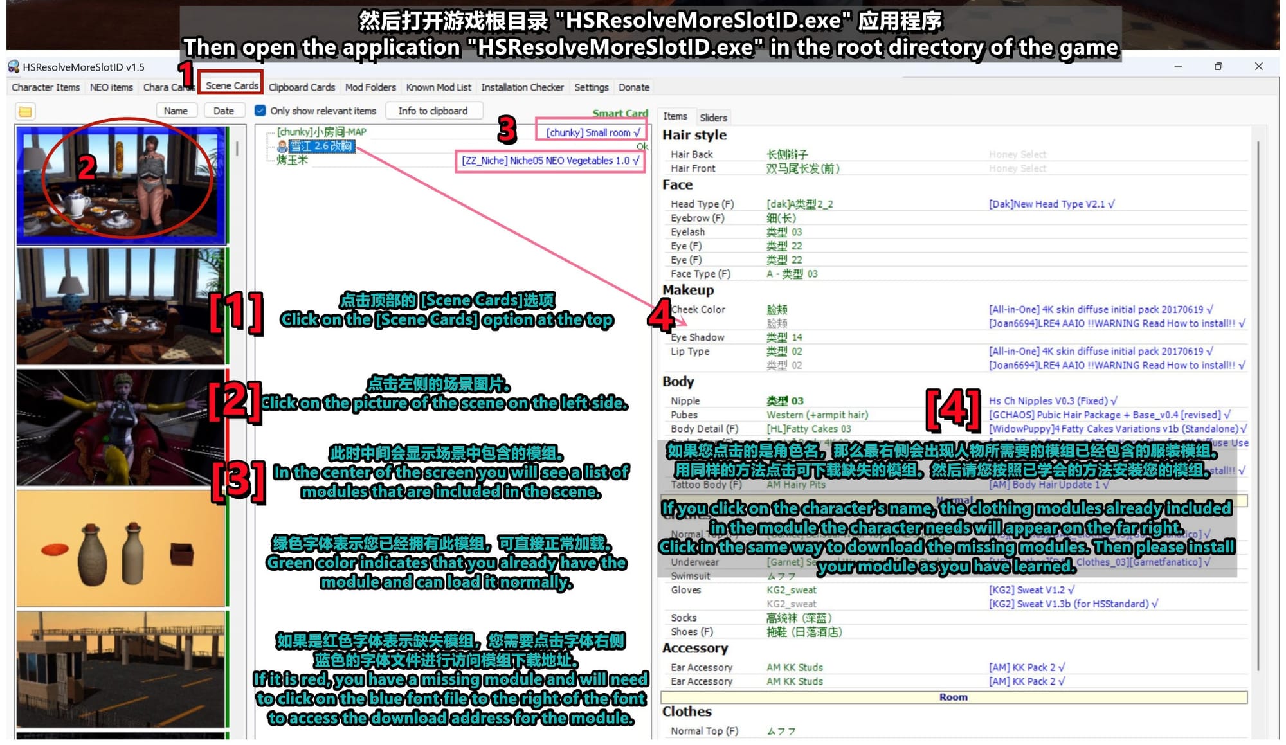
Task: Click the Nipple value 类型 03
Action: tap(784, 401)
